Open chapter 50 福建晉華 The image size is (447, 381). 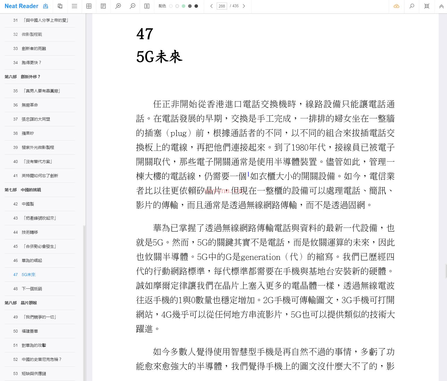[40, 331]
